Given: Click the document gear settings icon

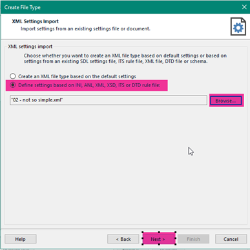Looking at the screenshot, I should (238, 26).
